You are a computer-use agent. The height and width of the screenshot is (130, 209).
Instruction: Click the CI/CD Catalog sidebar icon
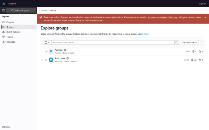(x=3, y=32)
